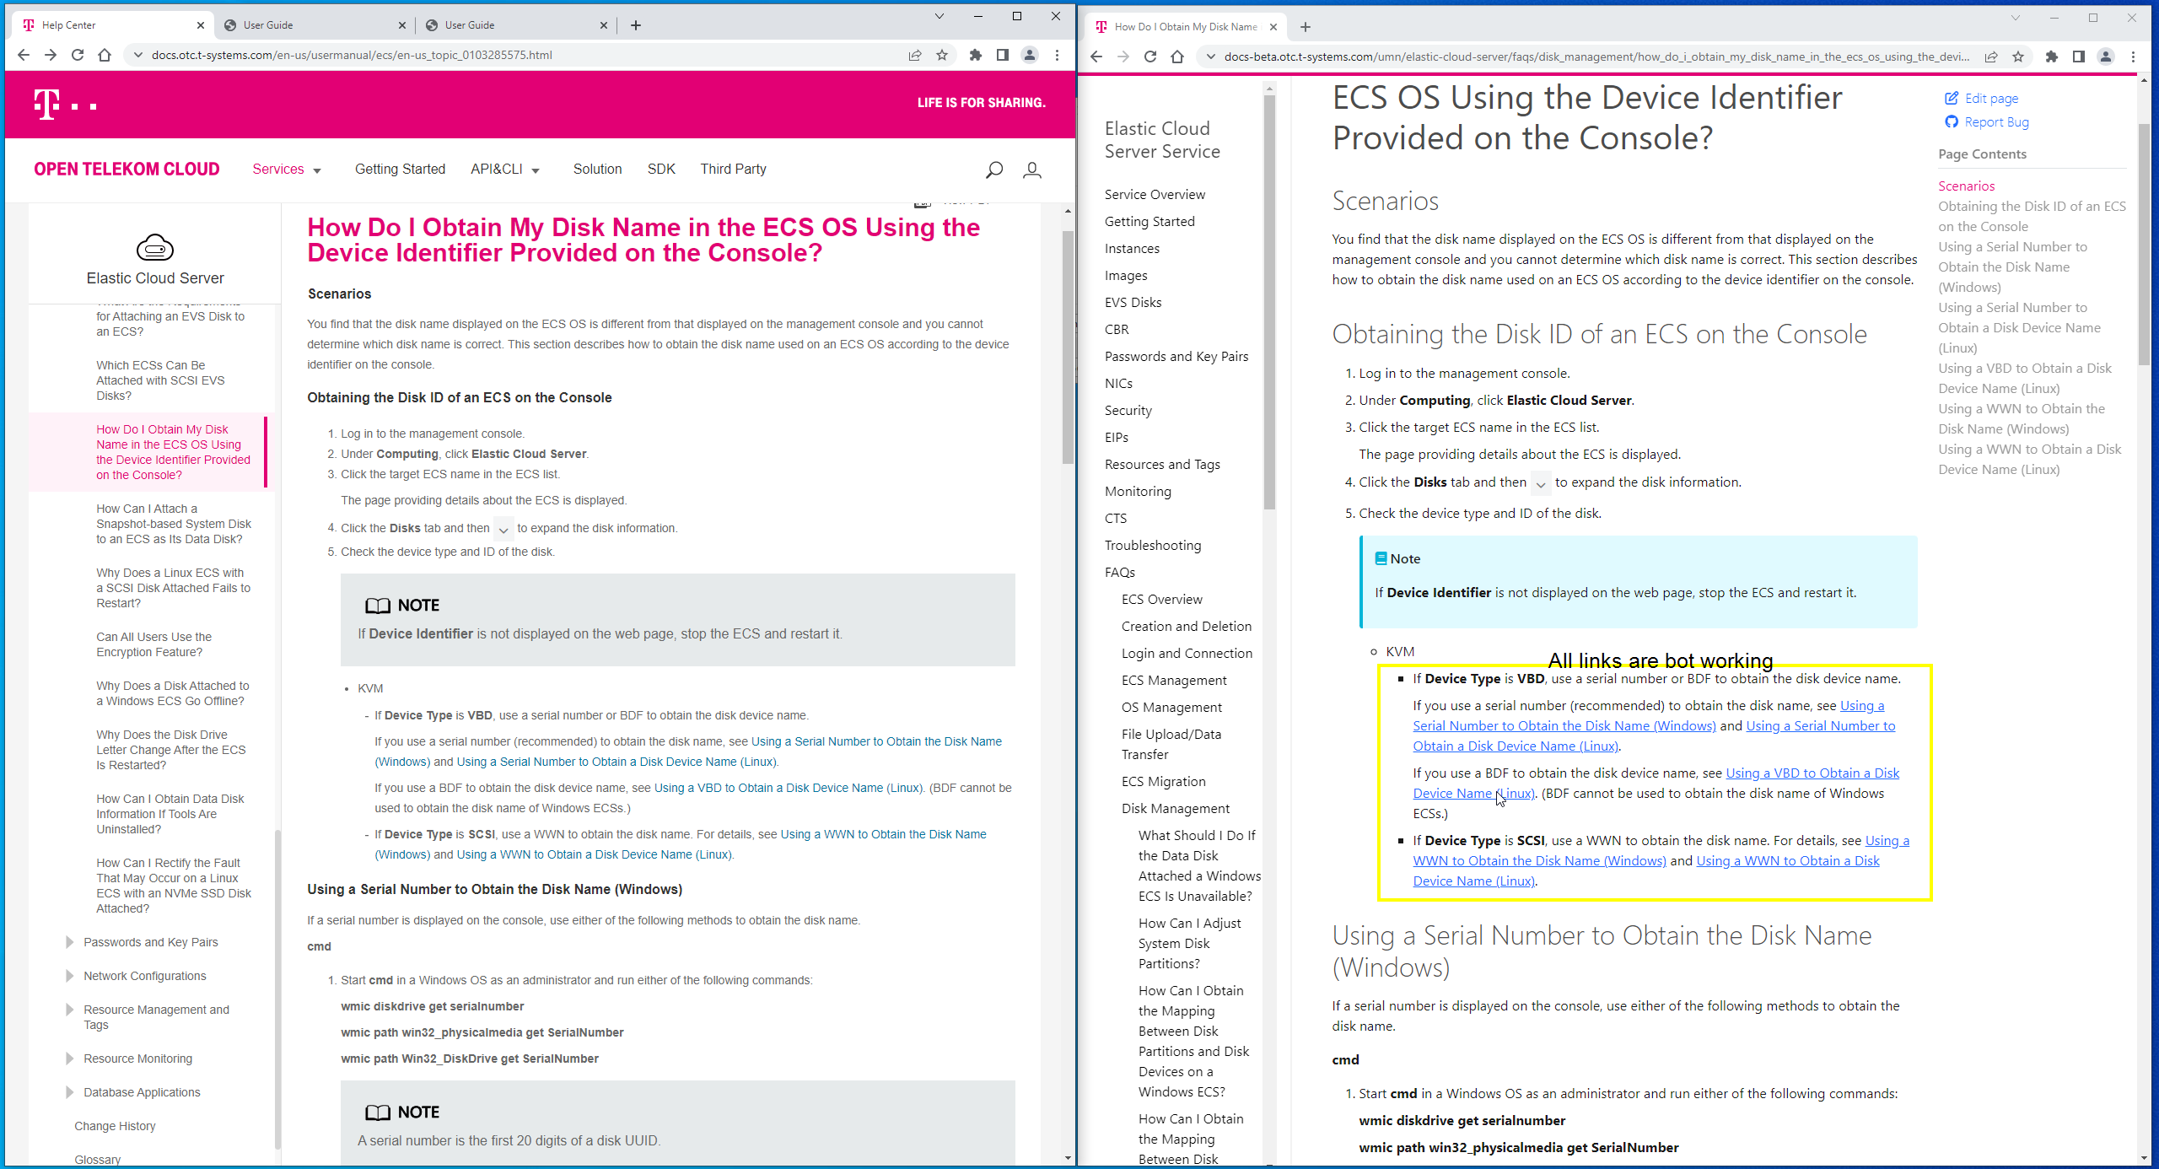Open the user account icon in the site header

coord(1032,170)
